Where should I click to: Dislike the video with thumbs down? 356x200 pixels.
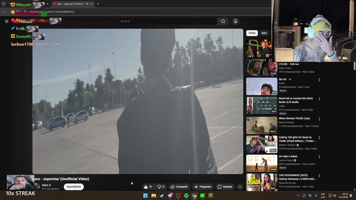161,187
